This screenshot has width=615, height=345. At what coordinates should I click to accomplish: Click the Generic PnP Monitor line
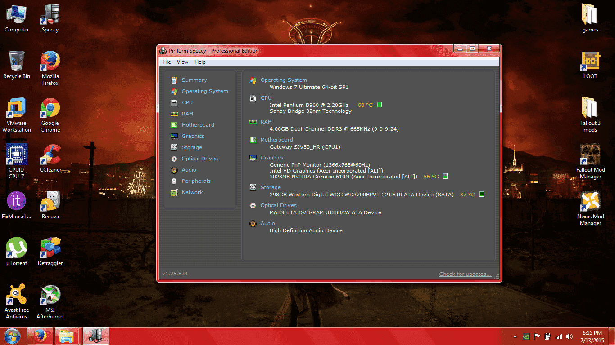point(320,165)
